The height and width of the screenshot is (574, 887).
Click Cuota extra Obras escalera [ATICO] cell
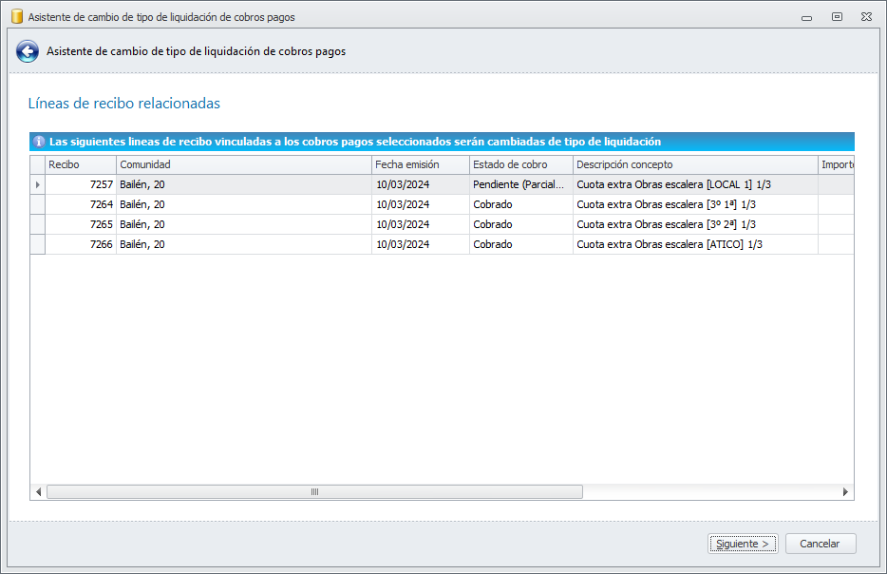(695, 244)
